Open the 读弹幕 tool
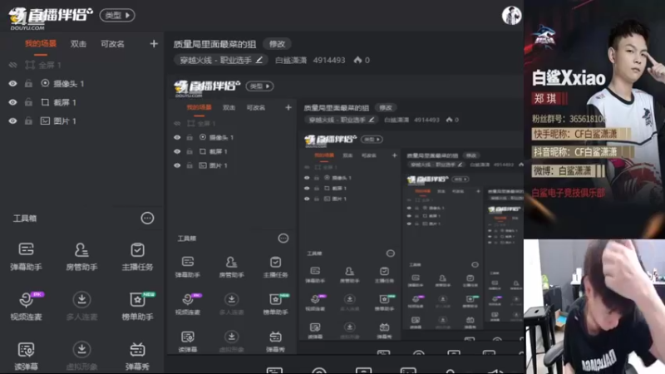 (x=26, y=356)
